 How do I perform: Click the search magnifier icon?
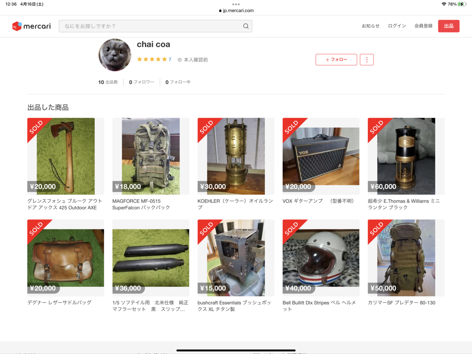tap(246, 26)
